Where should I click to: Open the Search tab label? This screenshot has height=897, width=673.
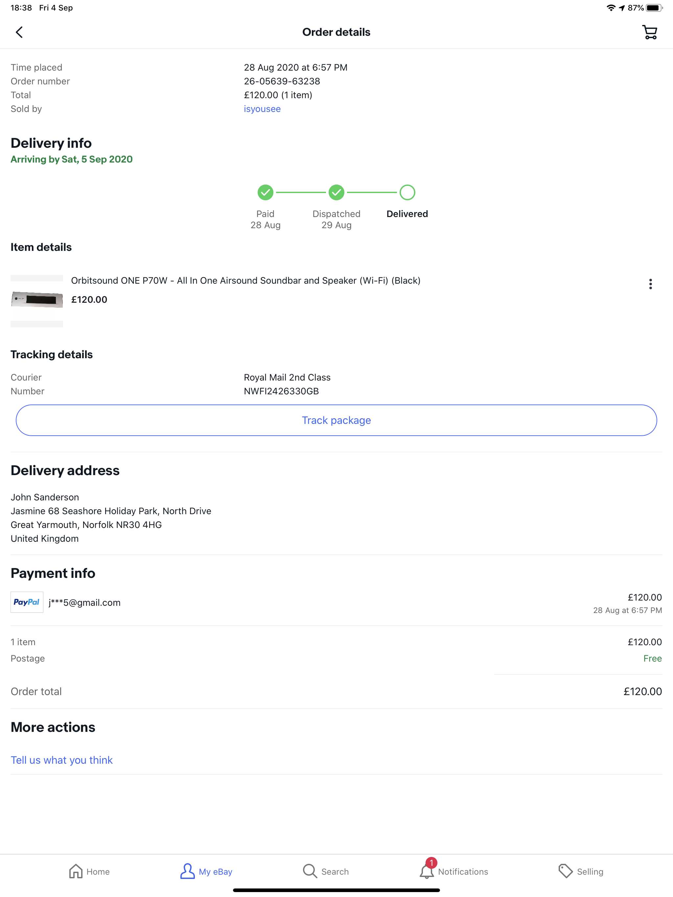335,871
